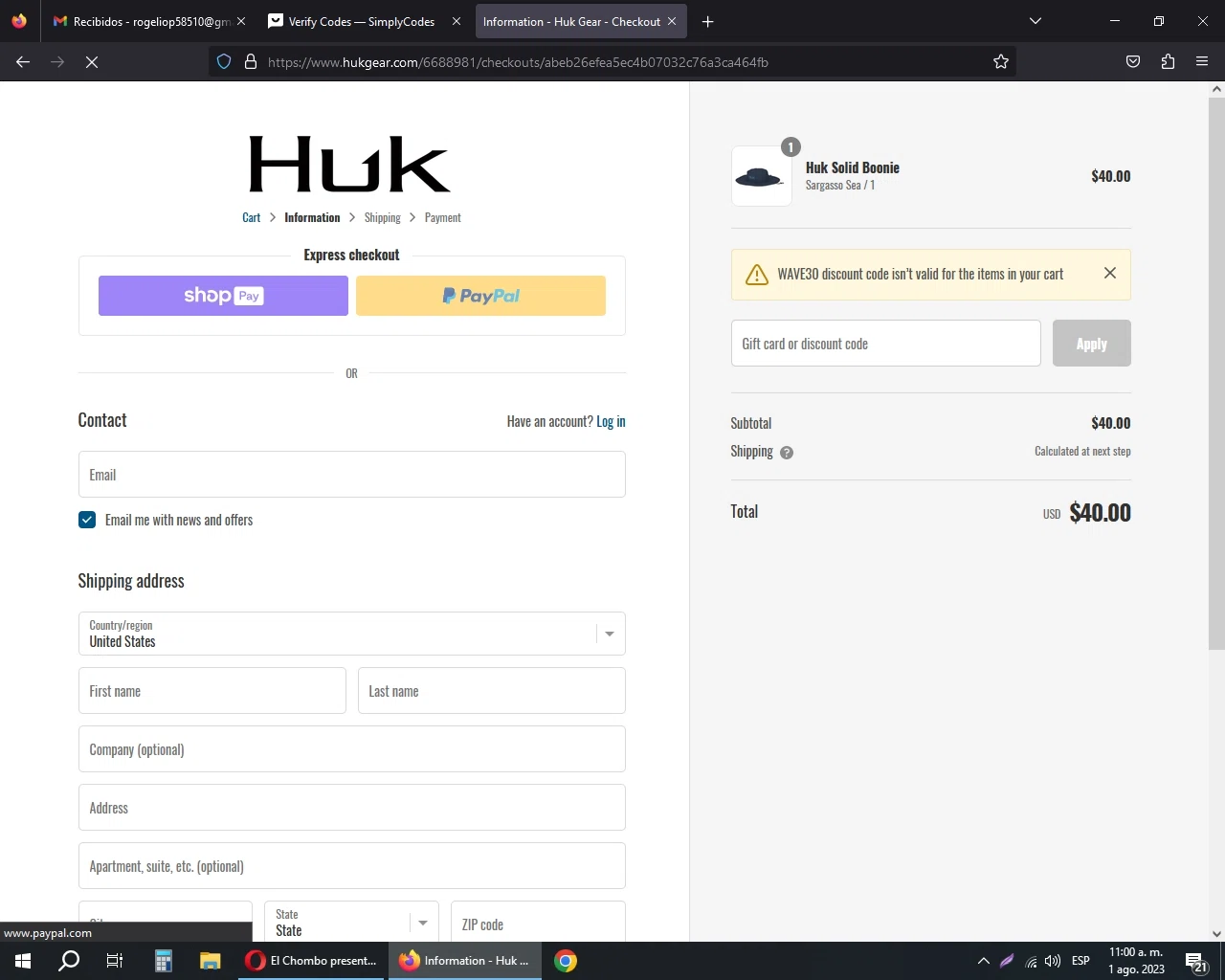List all tabs with the chevron icon
The height and width of the screenshot is (980, 1225).
[1036, 21]
